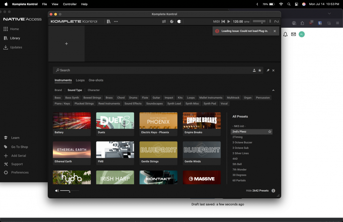Collapse the tag filter section chevron
Viewport: 343px width, 222px height.
coord(273,90)
